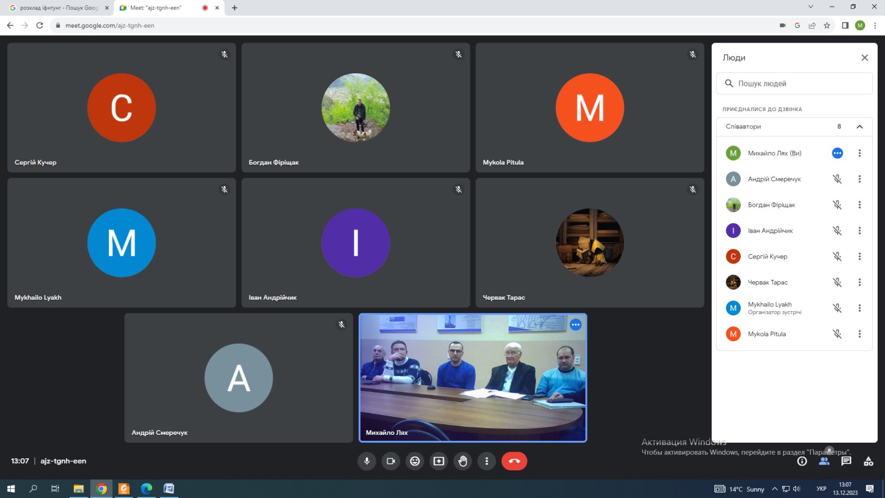The height and width of the screenshot is (498, 885).
Task: Open options menu for Андрій Смеречук
Action: [x=859, y=179]
